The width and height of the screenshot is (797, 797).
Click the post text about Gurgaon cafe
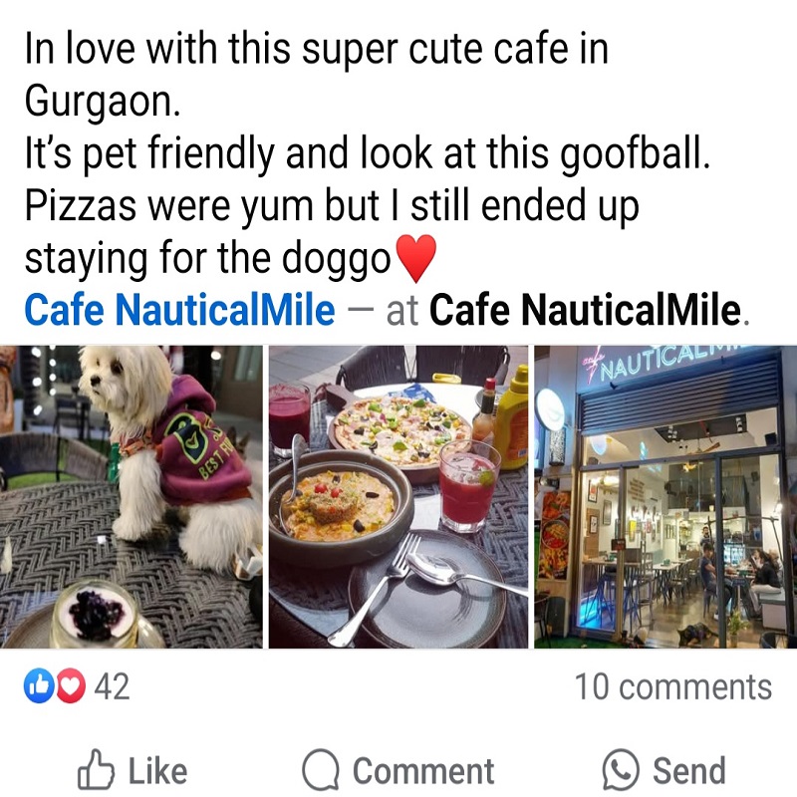click(x=367, y=153)
